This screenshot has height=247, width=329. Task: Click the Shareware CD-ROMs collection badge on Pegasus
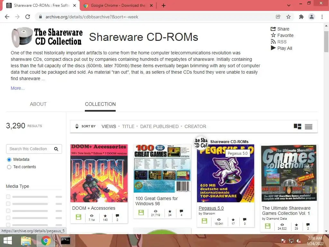(x=201, y=142)
